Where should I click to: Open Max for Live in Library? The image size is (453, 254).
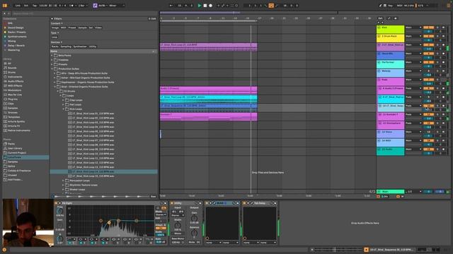click(x=14, y=95)
